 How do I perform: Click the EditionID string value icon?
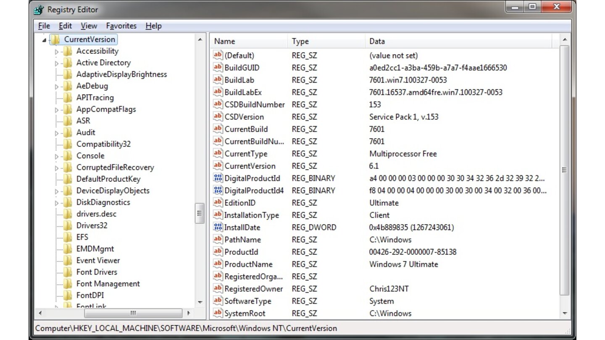click(x=218, y=202)
